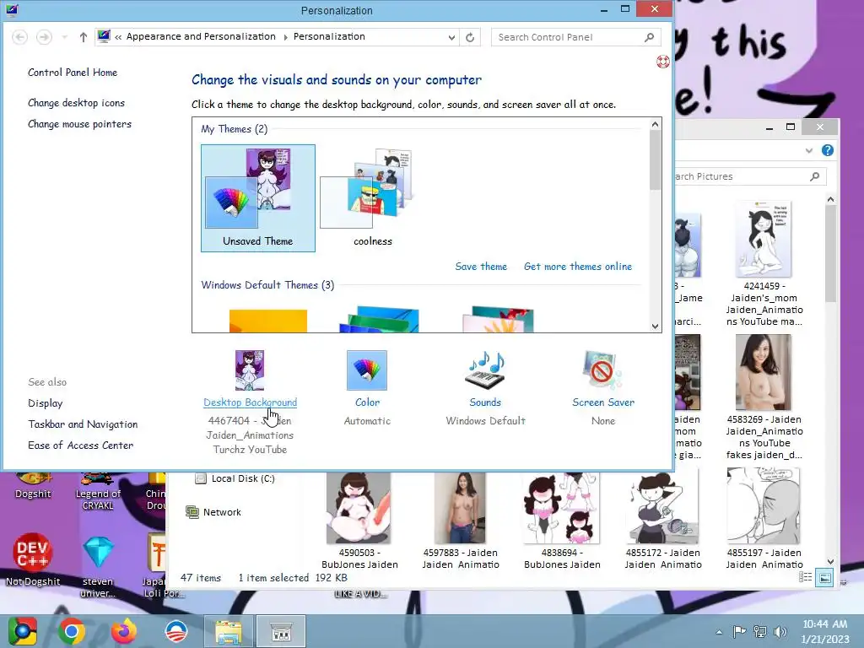864x648 pixels.
Task: Select Local Disk (C:) in navigation pane
Action: coord(235,478)
